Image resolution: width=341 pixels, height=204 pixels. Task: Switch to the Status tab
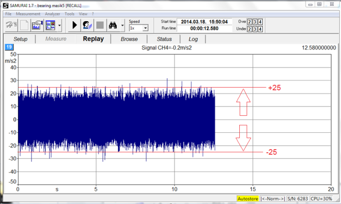point(164,39)
